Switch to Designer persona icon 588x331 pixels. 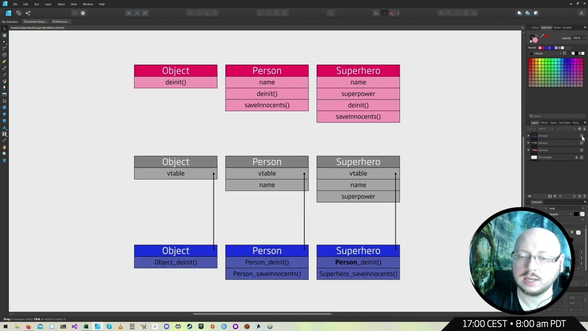[8, 13]
